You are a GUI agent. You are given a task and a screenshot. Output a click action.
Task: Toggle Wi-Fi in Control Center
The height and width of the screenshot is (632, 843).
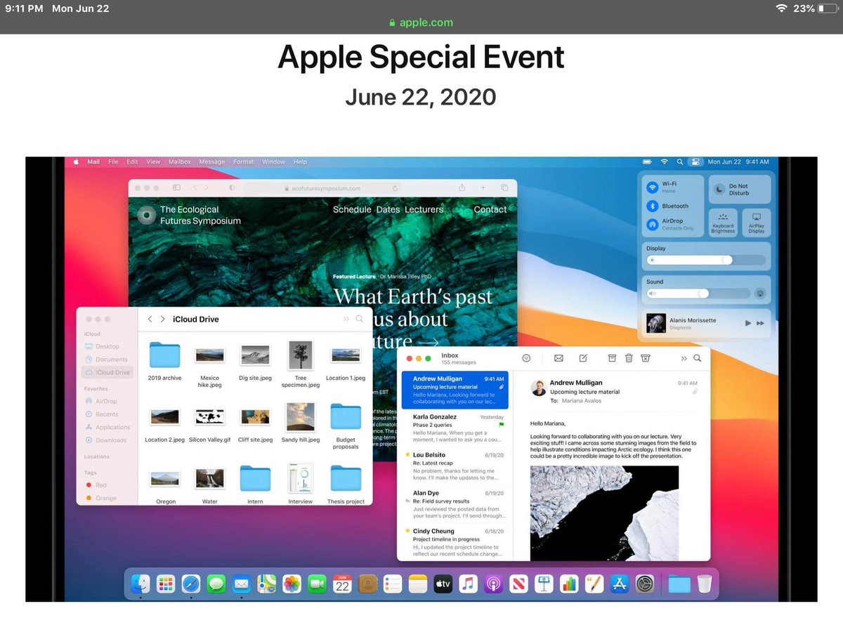click(652, 187)
